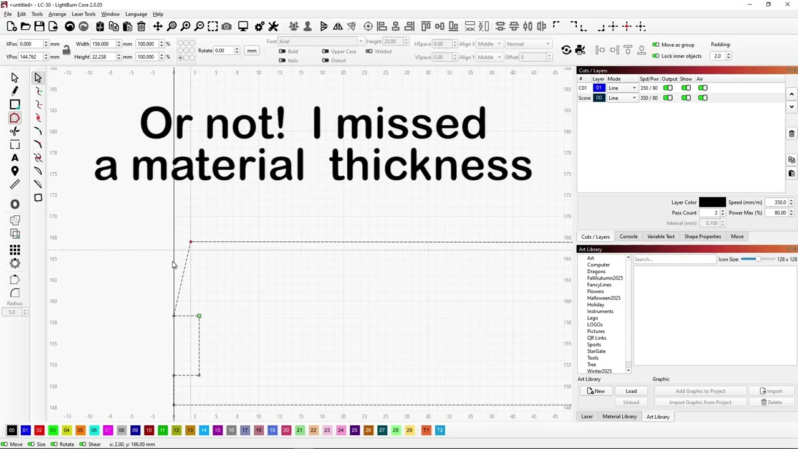Select the Radius corner tool above Radius field

point(15,293)
